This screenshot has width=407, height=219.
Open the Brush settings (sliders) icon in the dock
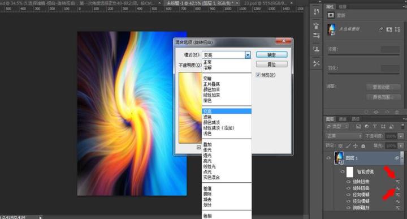coord(316,36)
